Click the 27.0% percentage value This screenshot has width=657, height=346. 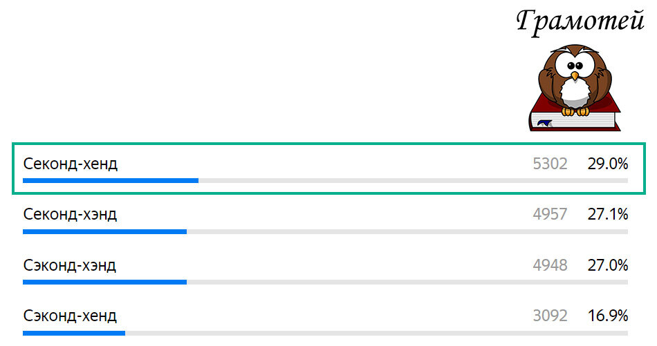pyautogui.click(x=608, y=265)
